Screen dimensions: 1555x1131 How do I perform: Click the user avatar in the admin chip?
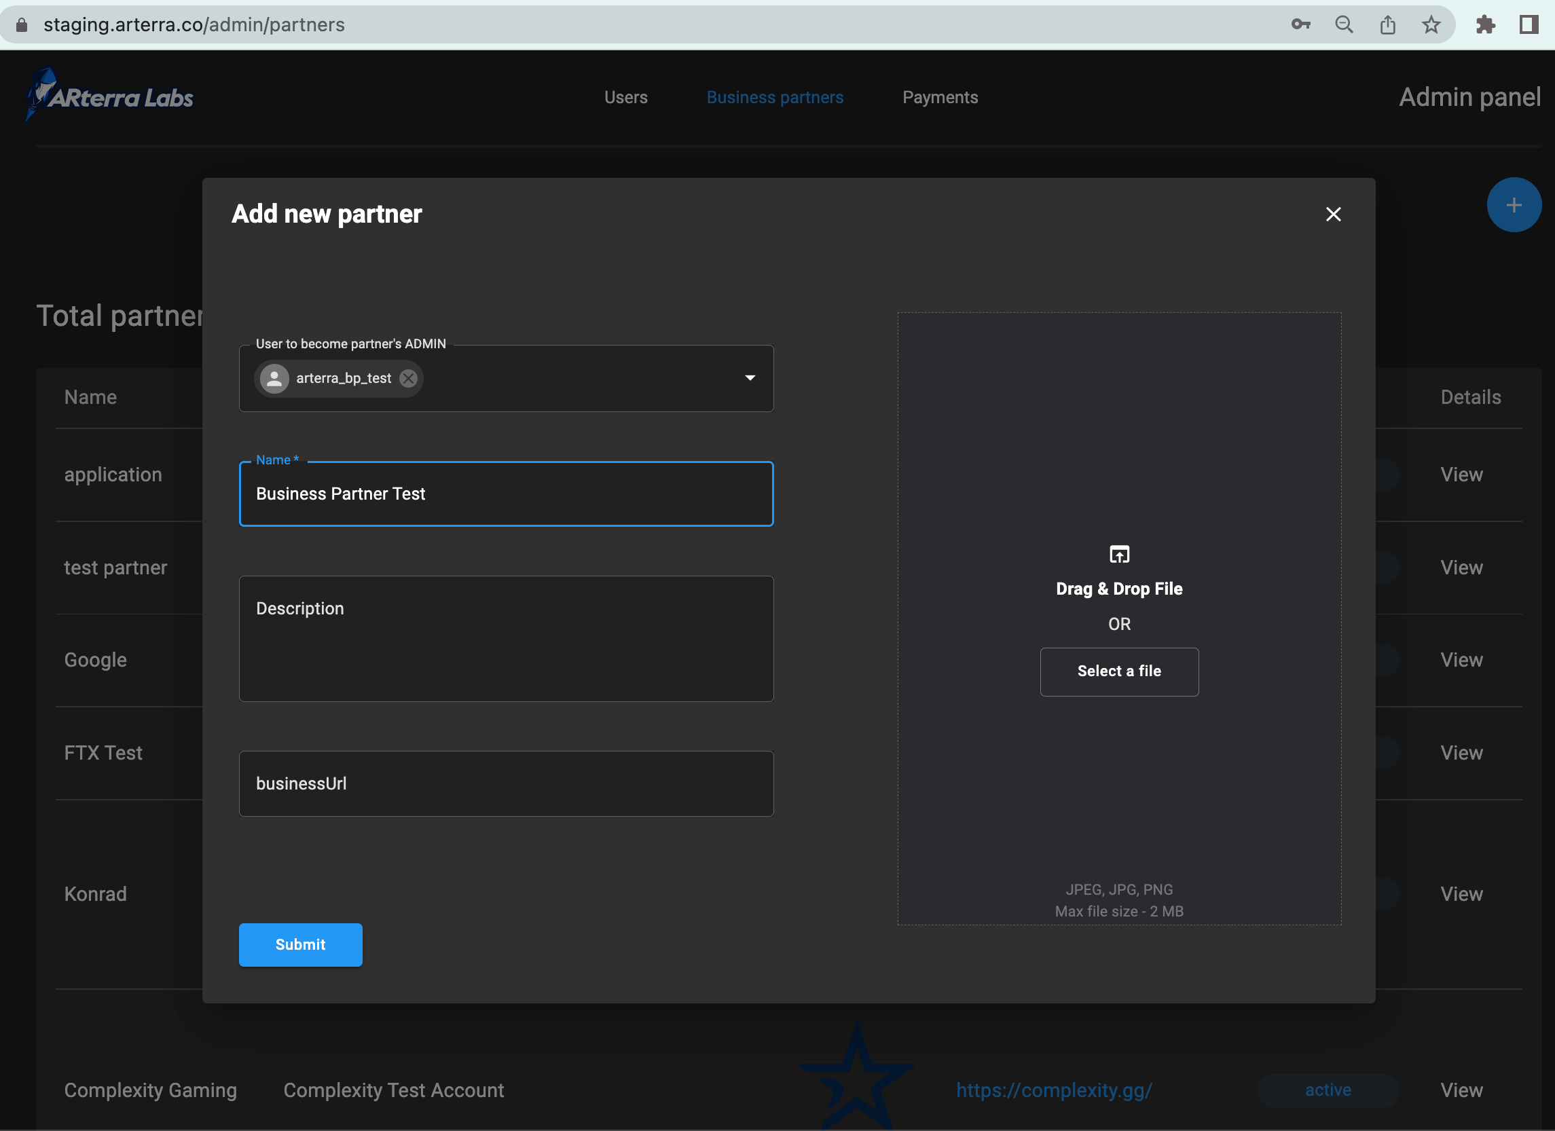coord(274,378)
